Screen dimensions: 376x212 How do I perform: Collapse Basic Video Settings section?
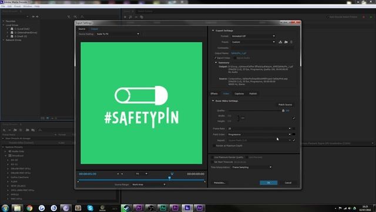point(213,101)
